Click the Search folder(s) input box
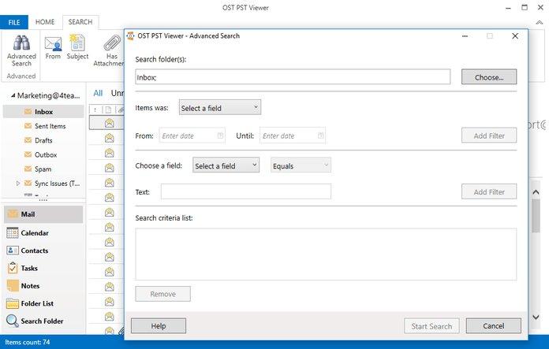 coord(293,77)
